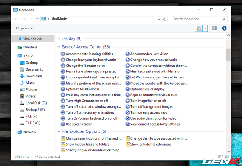Viewport: 242px width, 166px height.
Task: Open Turn Magnifier on or off
Action: tap(146, 101)
